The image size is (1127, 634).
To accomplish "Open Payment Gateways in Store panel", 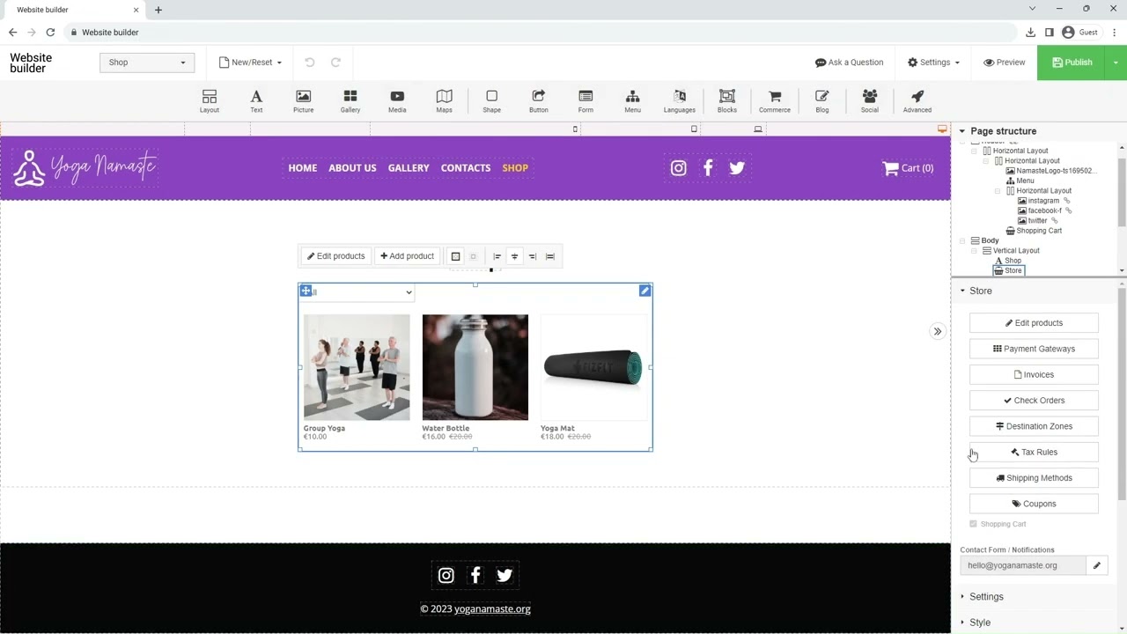I will (x=1034, y=349).
